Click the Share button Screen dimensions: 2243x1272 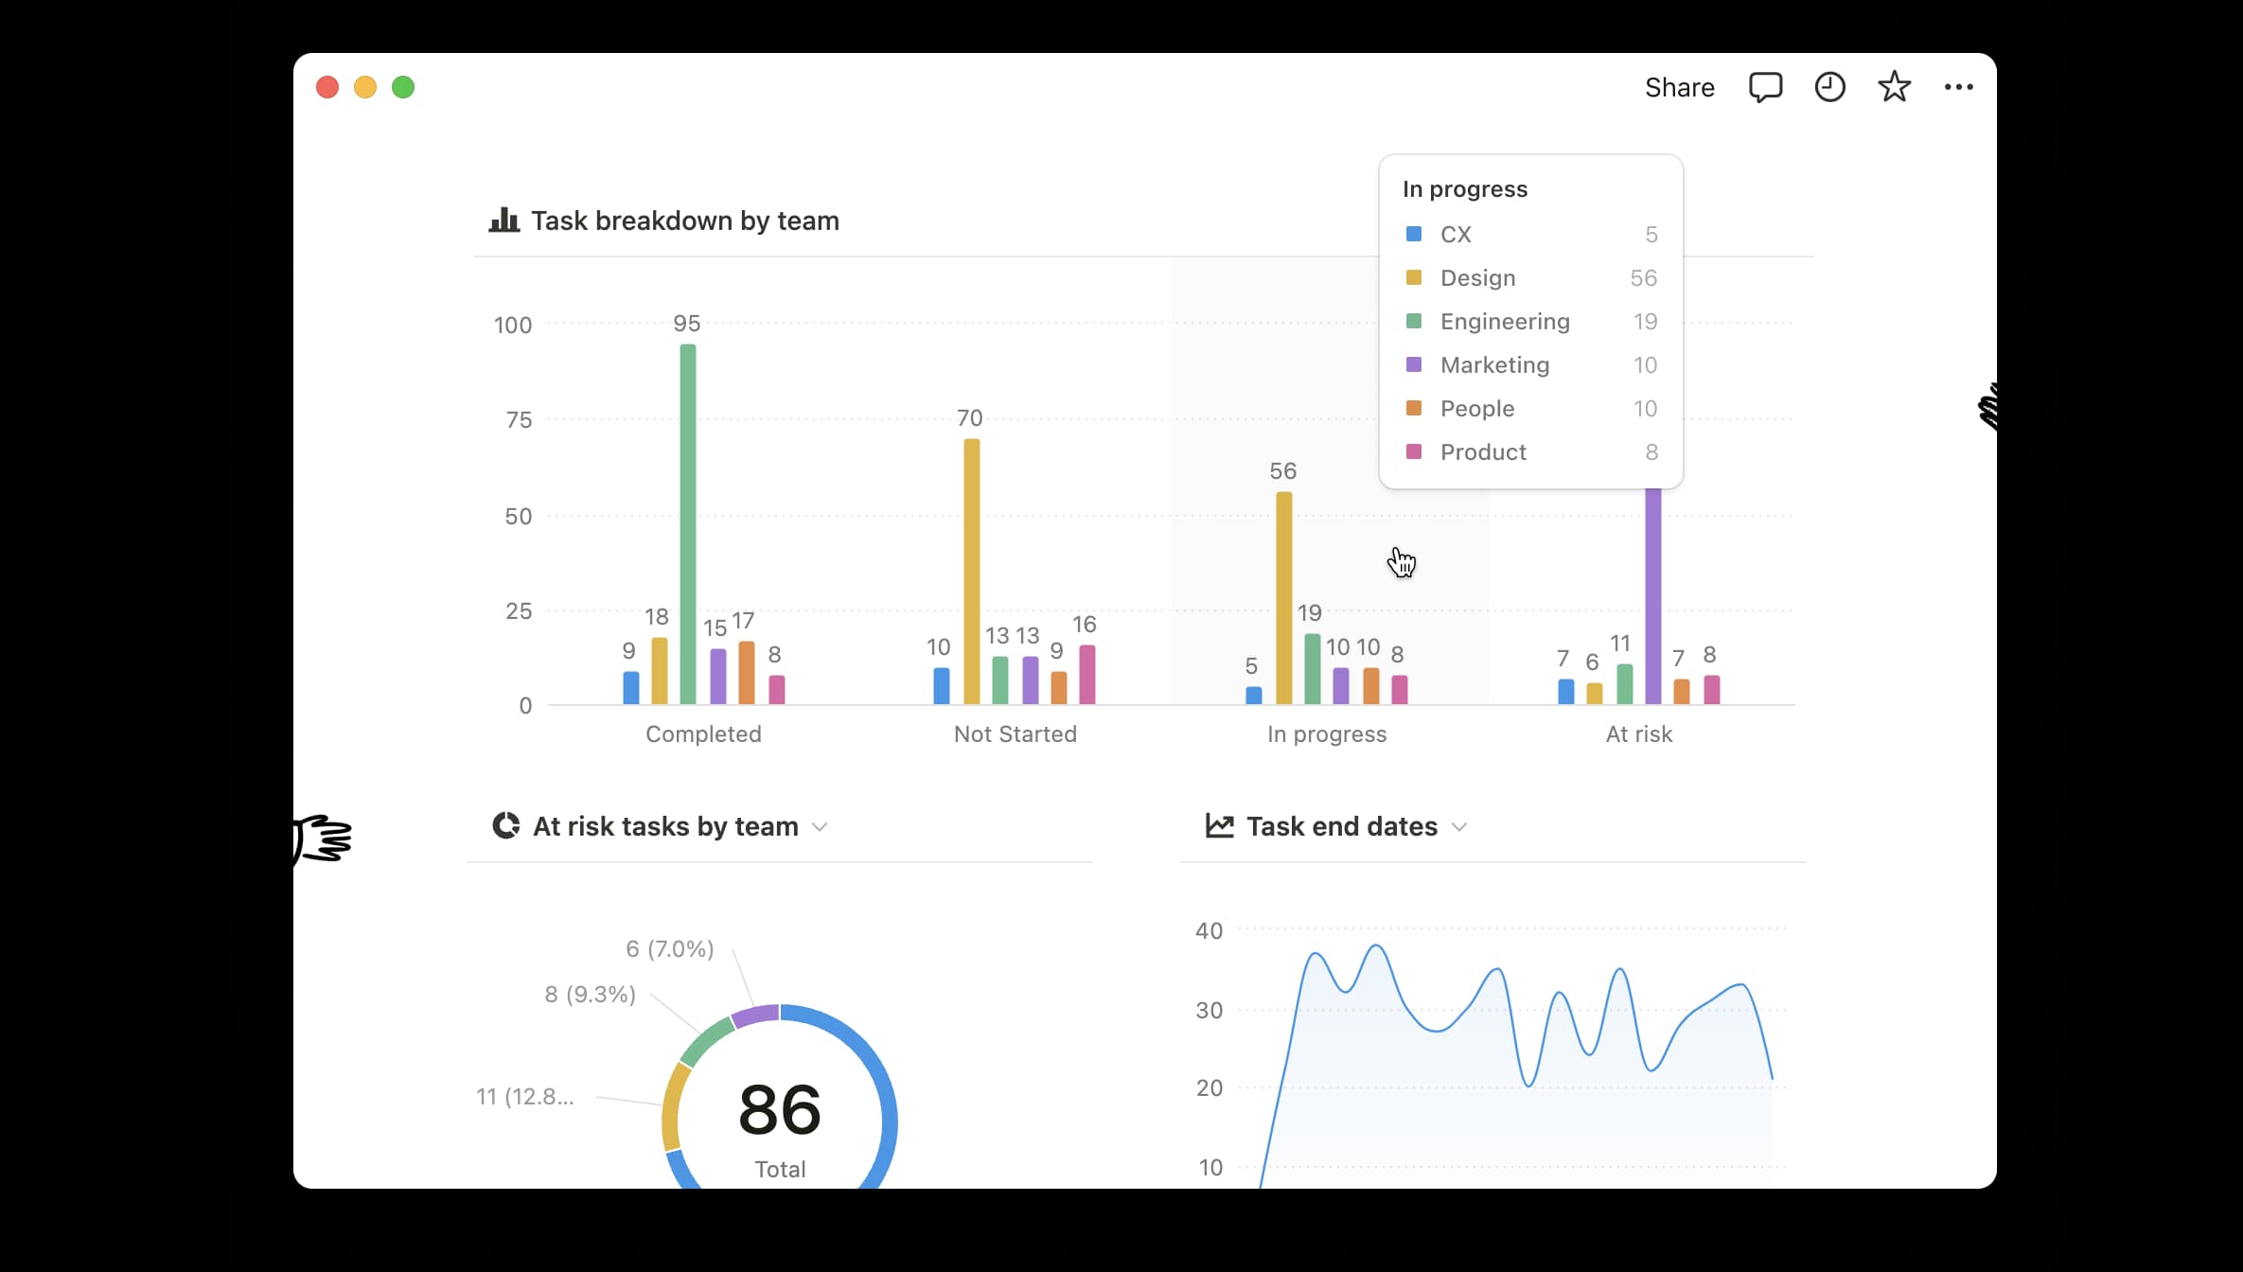click(x=1679, y=87)
